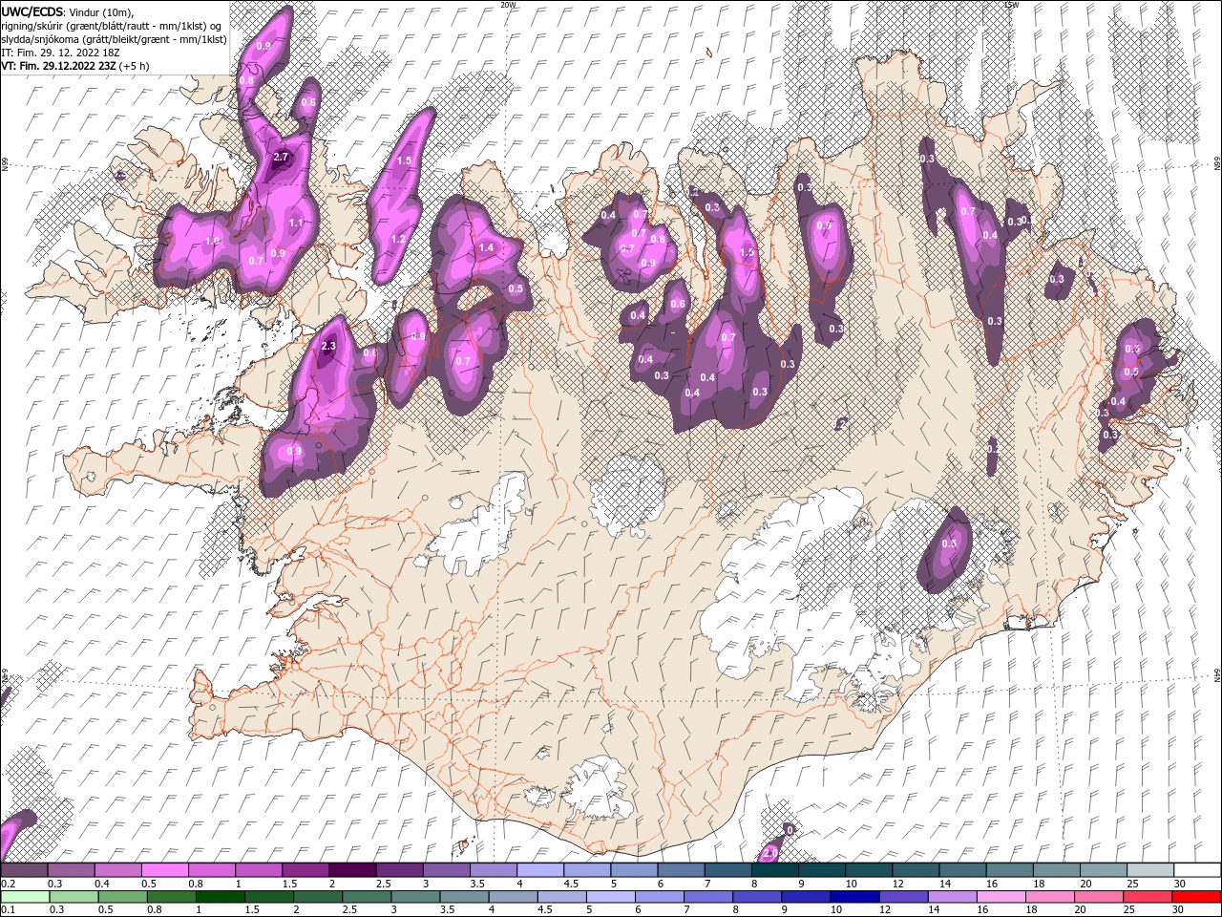Pick the snow legend swatch between 4 and 4.5
This screenshot has width=1222, height=917.
click(540, 869)
